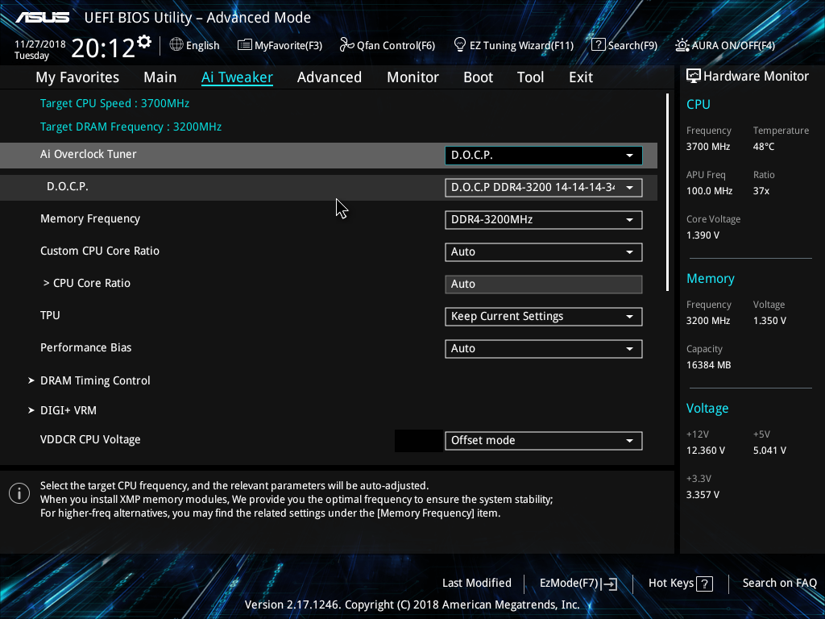The width and height of the screenshot is (825, 619).
Task: Click the Memory Frequency label
Action: tap(90, 219)
